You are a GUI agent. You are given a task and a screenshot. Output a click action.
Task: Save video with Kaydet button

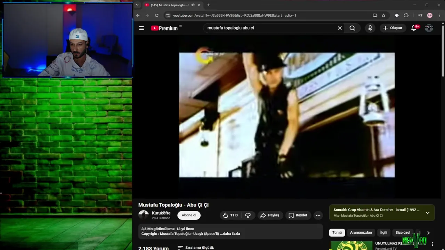click(298, 215)
